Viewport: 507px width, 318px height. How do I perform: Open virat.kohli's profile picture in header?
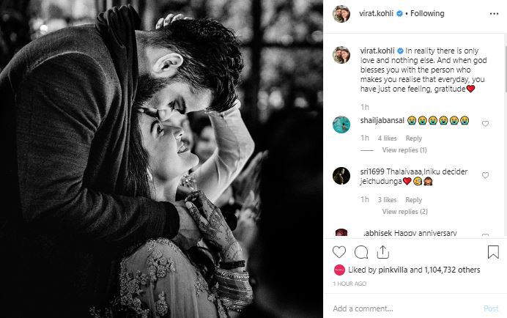point(340,13)
